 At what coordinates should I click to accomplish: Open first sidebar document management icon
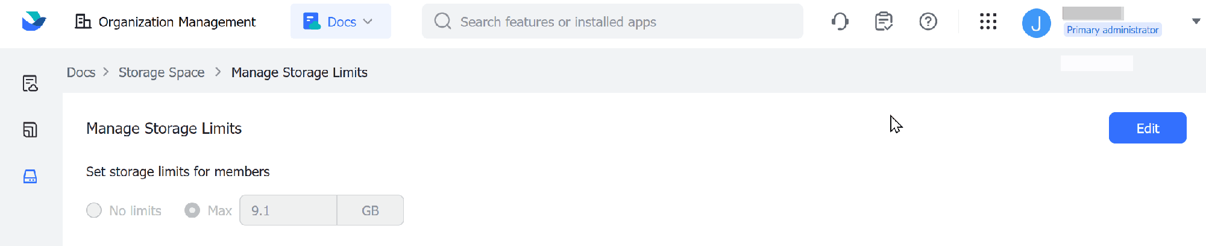point(30,83)
